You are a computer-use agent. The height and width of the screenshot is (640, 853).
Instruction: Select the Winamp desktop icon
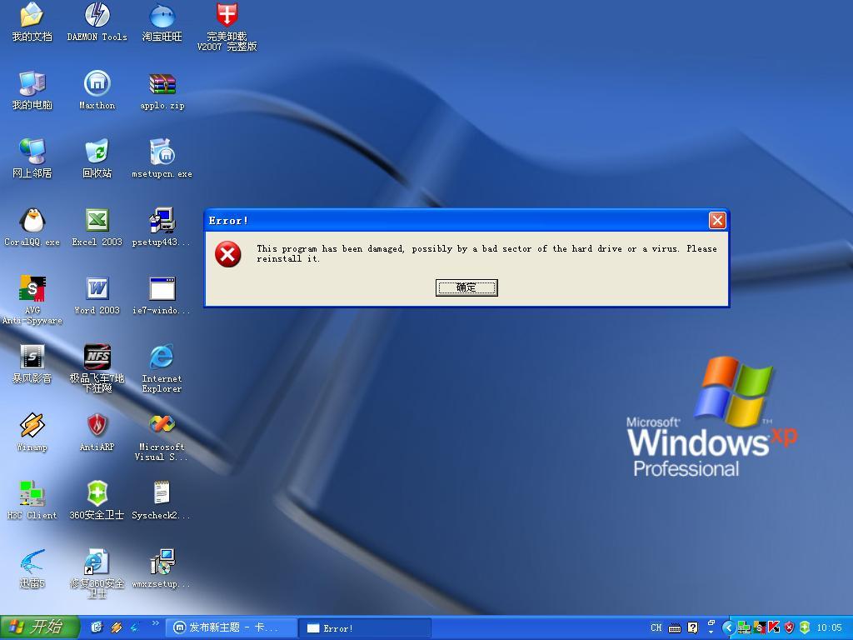(x=32, y=432)
